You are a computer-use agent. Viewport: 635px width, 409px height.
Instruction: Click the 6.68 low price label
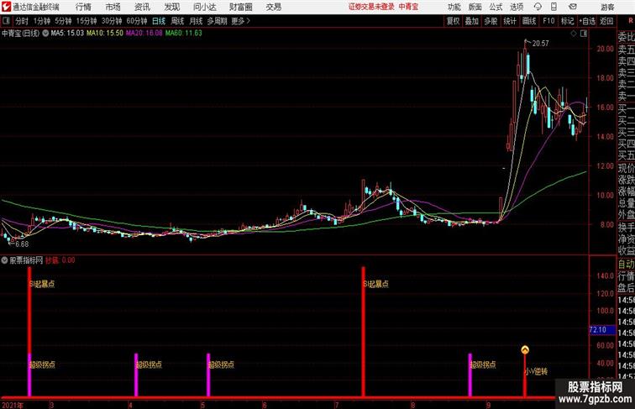coord(22,244)
